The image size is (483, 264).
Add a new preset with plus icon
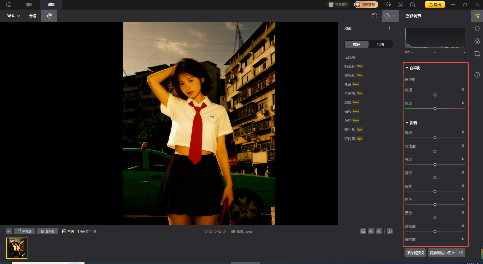pos(389,28)
